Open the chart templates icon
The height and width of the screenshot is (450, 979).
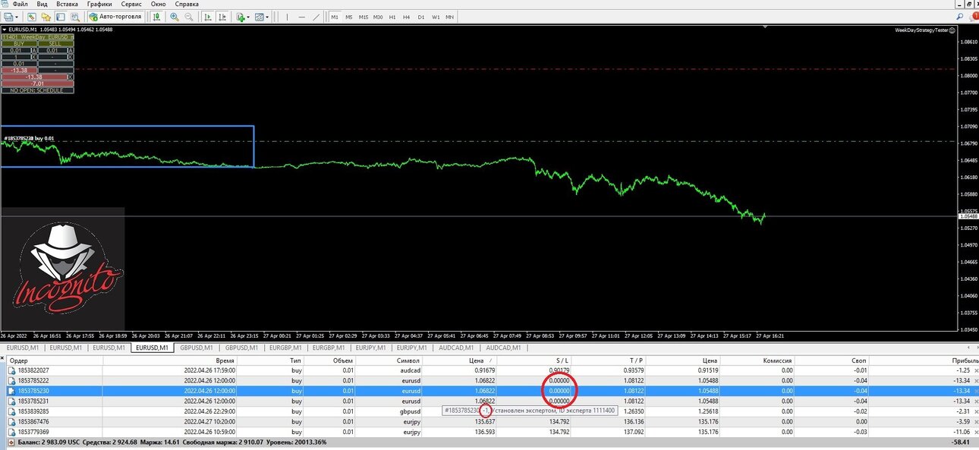(x=259, y=17)
